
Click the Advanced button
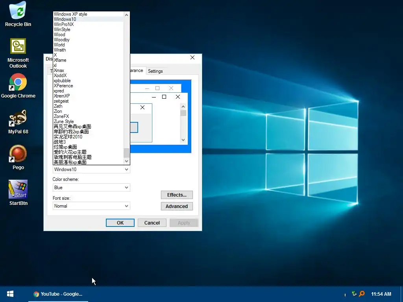[x=177, y=206]
